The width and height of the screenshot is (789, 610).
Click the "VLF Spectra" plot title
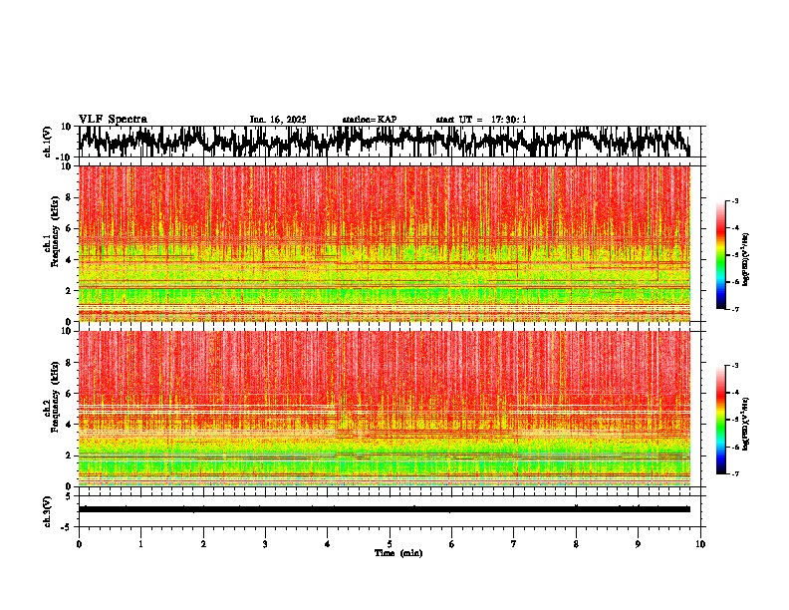tap(113, 120)
